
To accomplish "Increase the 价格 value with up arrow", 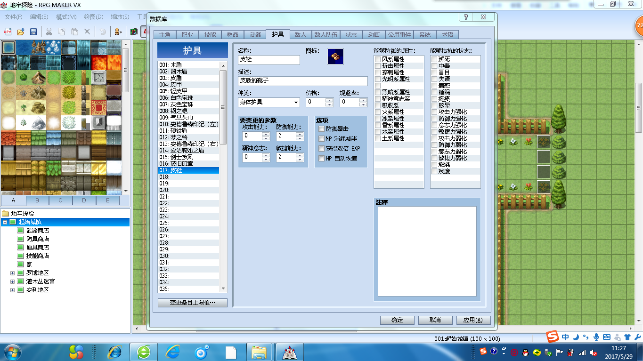I will [x=330, y=100].
